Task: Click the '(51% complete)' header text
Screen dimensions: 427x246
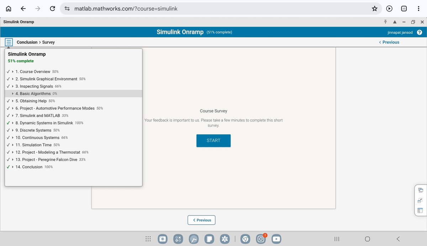Action: click(x=219, y=32)
